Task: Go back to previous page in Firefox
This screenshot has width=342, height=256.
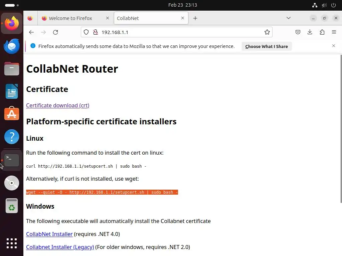Action: point(31,32)
